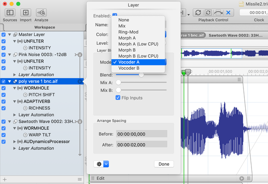Expand Layer Automation under Sawtooth Wave
Viewport: 268px width, 184px height.
pyautogui.click(x=15, y=148)
